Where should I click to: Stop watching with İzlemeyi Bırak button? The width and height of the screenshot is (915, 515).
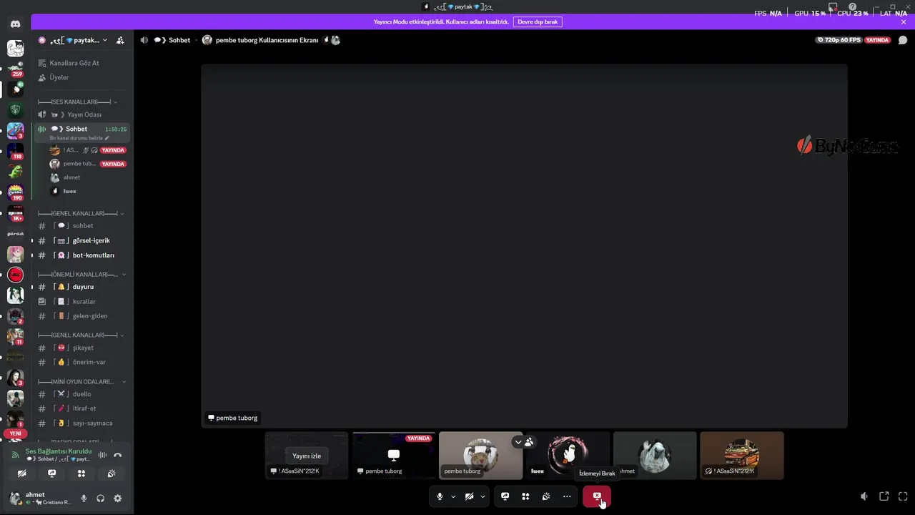pyautogui.click(x=597, y=496)
